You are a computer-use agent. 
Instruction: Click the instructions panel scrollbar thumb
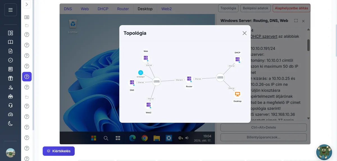pyautogui.click(x=308, y=45)
